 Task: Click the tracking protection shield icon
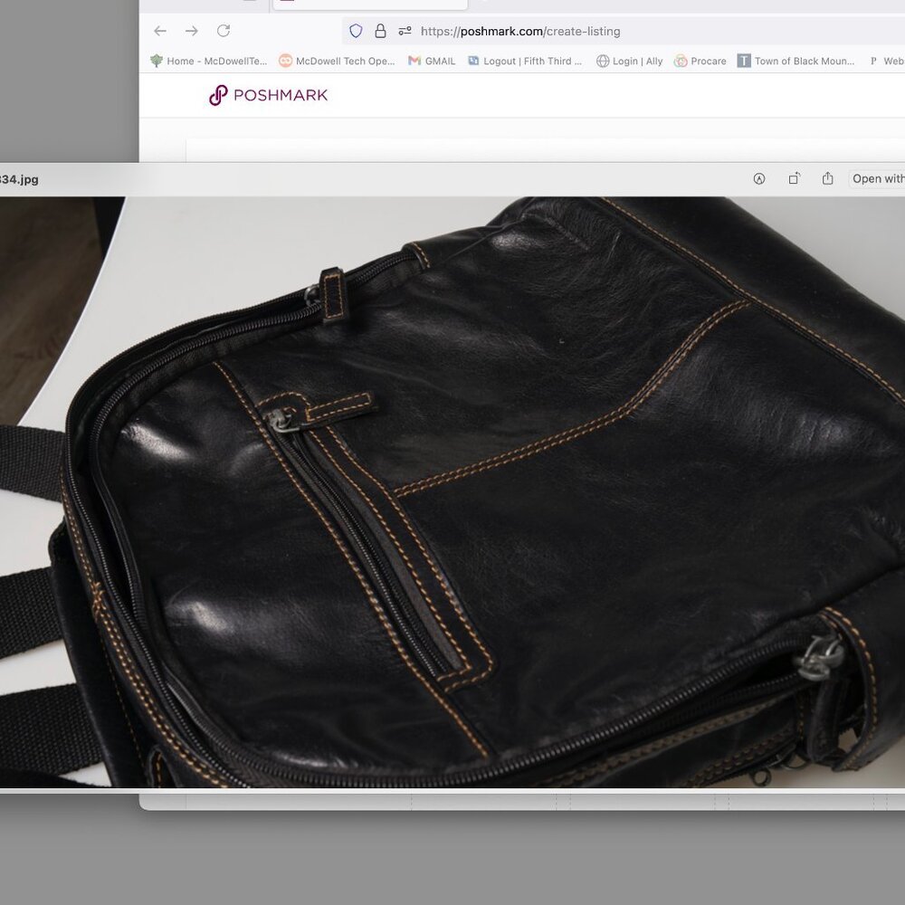pos(356,31)
